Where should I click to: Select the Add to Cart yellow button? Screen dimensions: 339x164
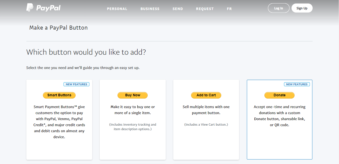(206, 95)
